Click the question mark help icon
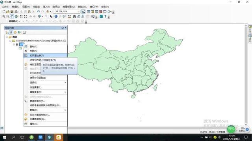 (x=105, y=16)
